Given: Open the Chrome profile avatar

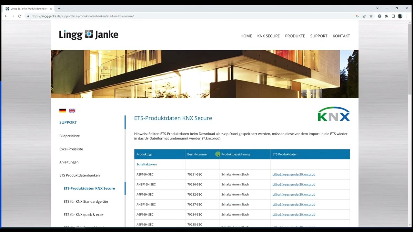Looking at the screenshot, I should (400, 16).
